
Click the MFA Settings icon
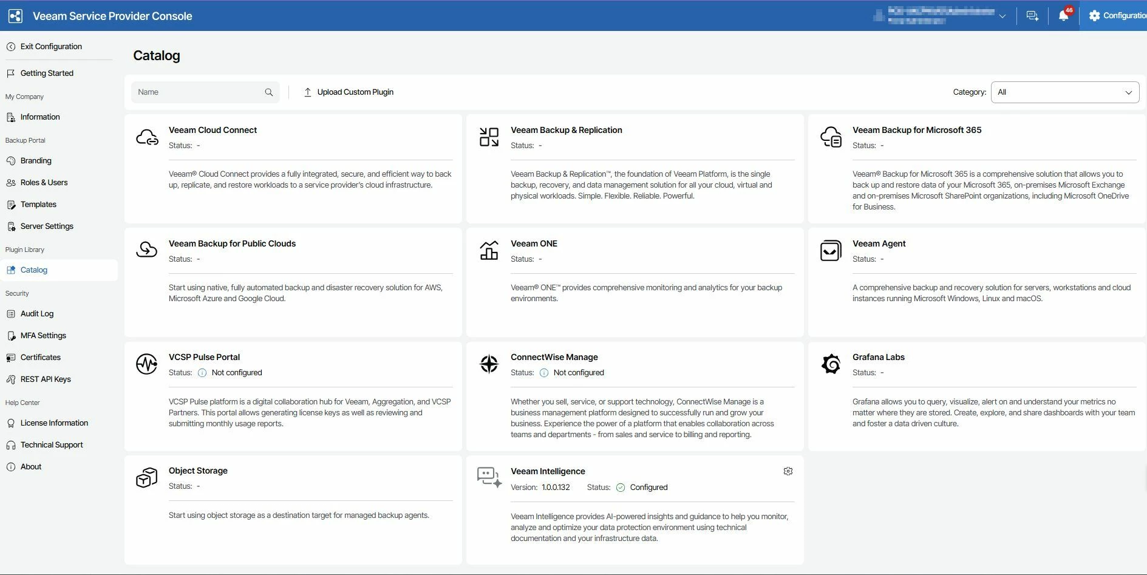click(x=11, y=336)
